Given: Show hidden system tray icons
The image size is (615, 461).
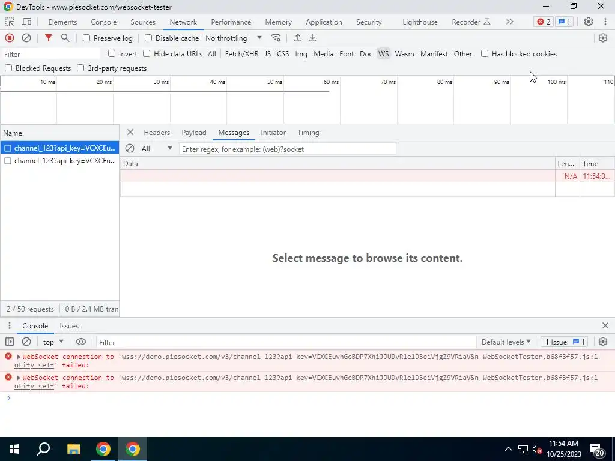Looking at the screenshot, I should pyautogui.click(x=508, y=449).
